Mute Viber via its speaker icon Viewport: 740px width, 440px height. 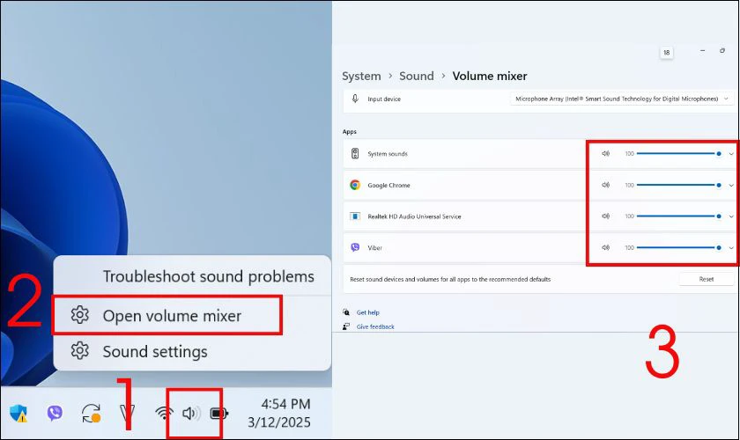click(x=605, y=247)
